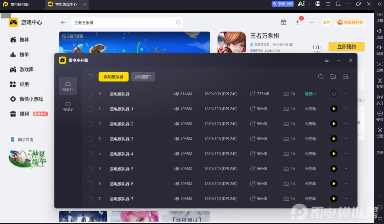Check the box for 雷电模拟器-3

(90, 139)
